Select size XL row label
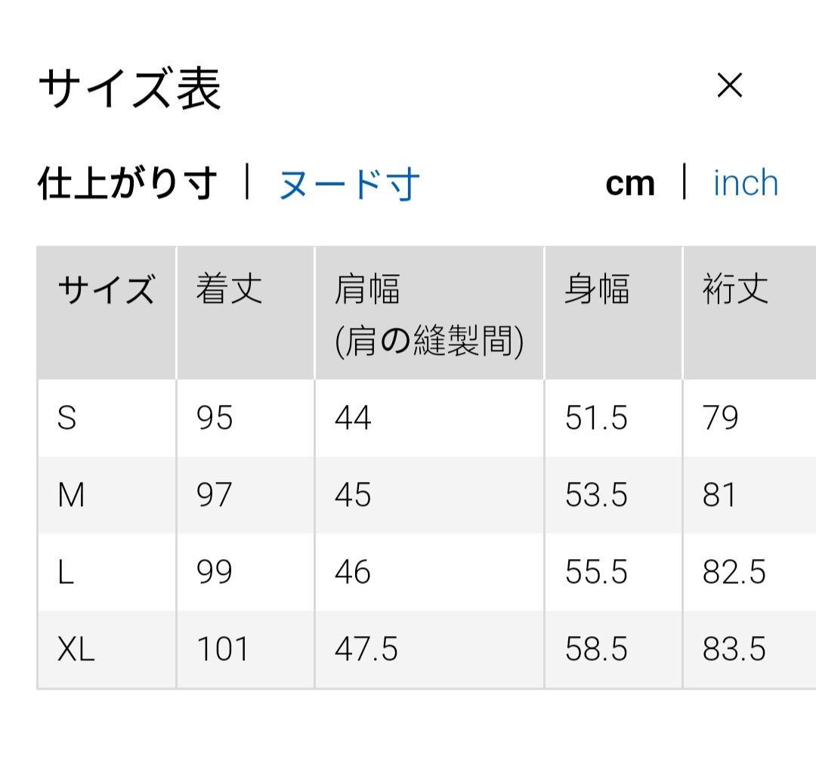Screen dimensions: 816x757 pyautogui.click(x=75, y=649)
